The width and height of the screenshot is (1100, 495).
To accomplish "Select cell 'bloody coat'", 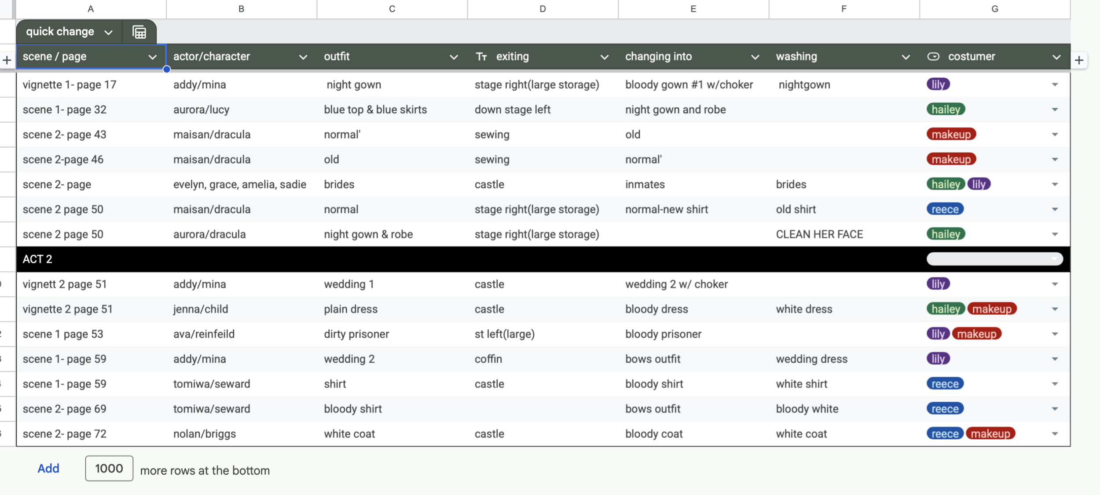I will click(x=693, y=434).
